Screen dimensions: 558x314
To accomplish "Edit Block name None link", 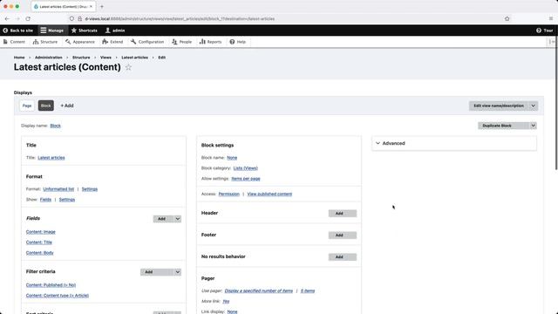I will pos(232,158).
